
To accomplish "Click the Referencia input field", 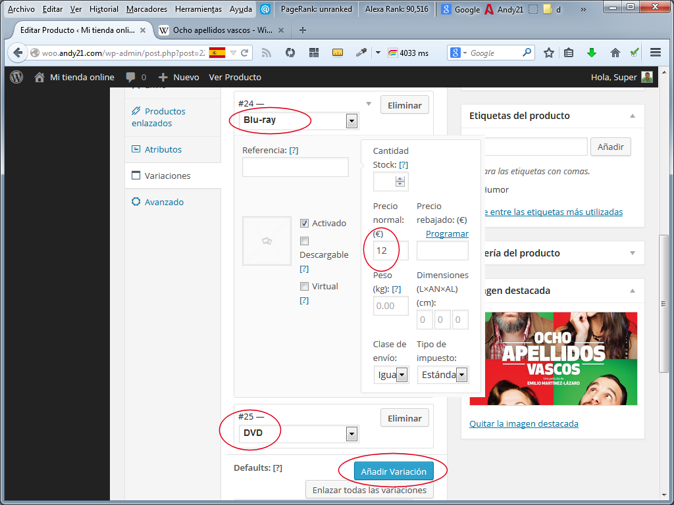I will (x=296, y=167).
